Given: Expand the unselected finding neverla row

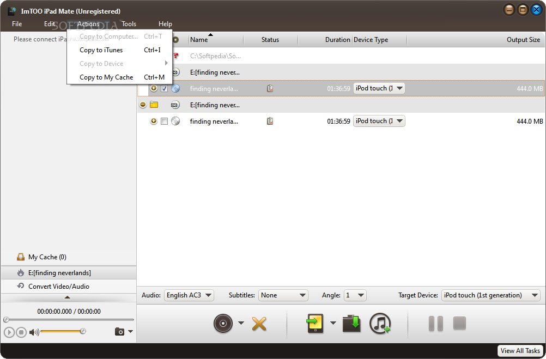Looking at the screenshot, I should [x=154, y=121].
